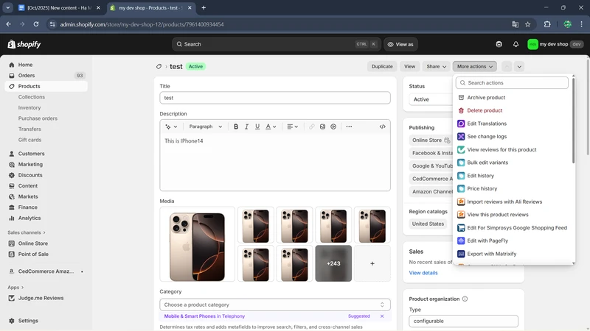
Task: Click the Shopify search bar
Action: (x=277, y=44)
